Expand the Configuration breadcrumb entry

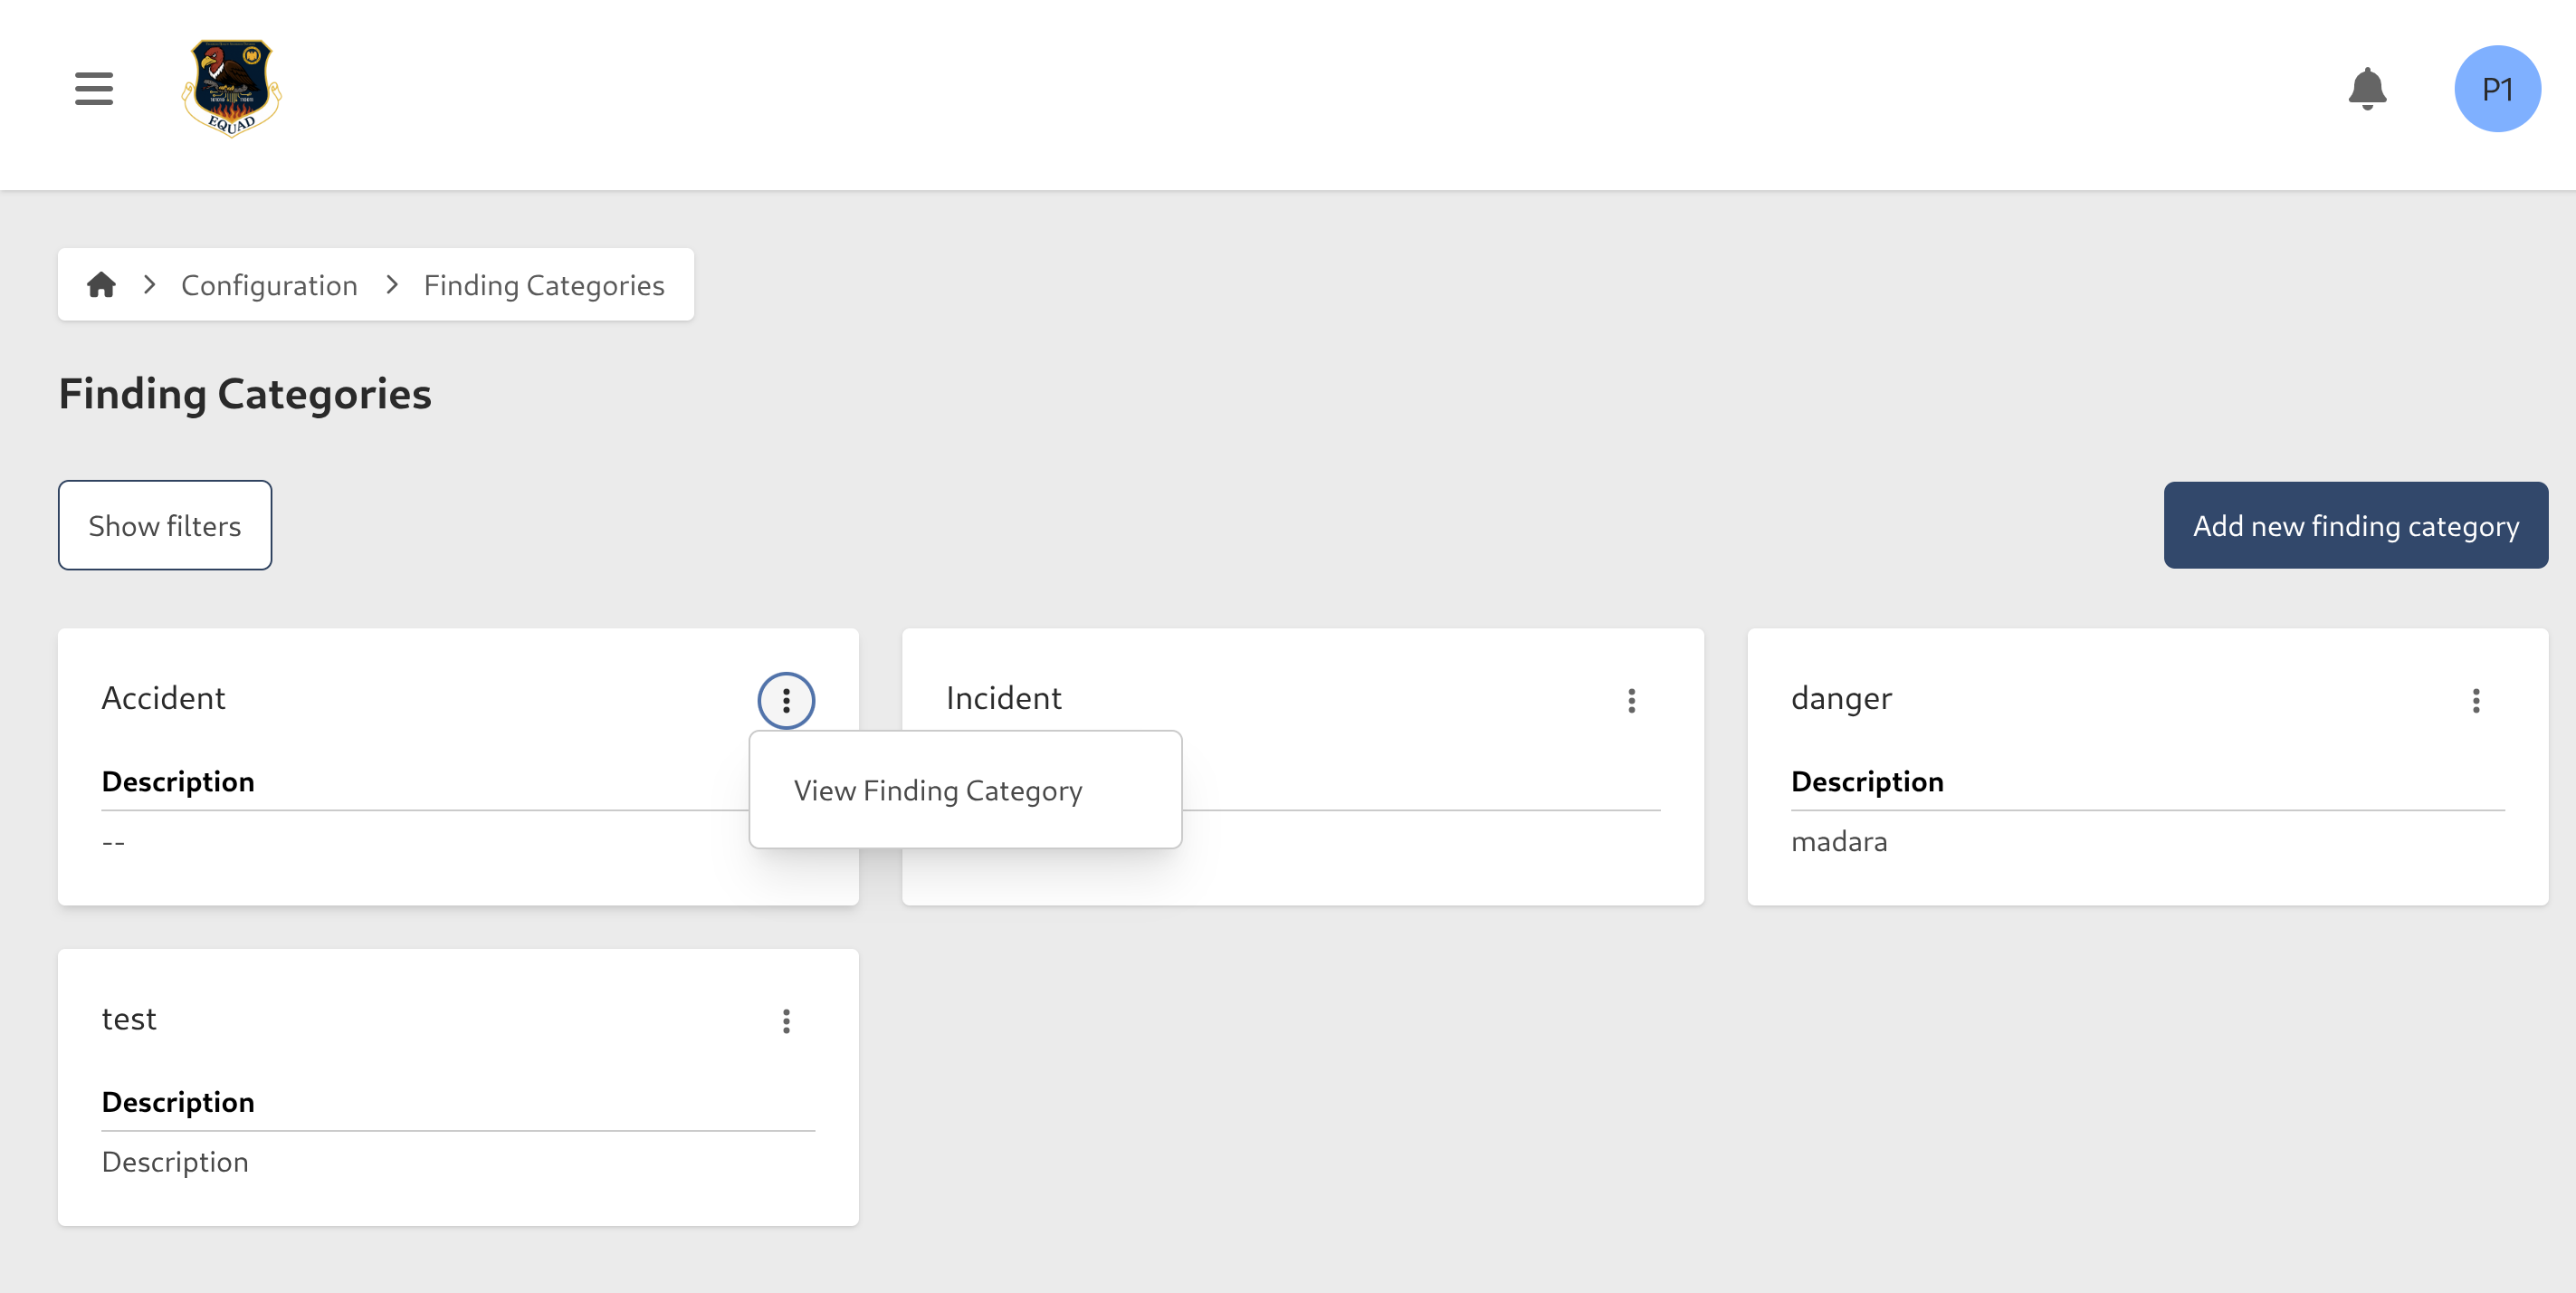click(269, 284)
